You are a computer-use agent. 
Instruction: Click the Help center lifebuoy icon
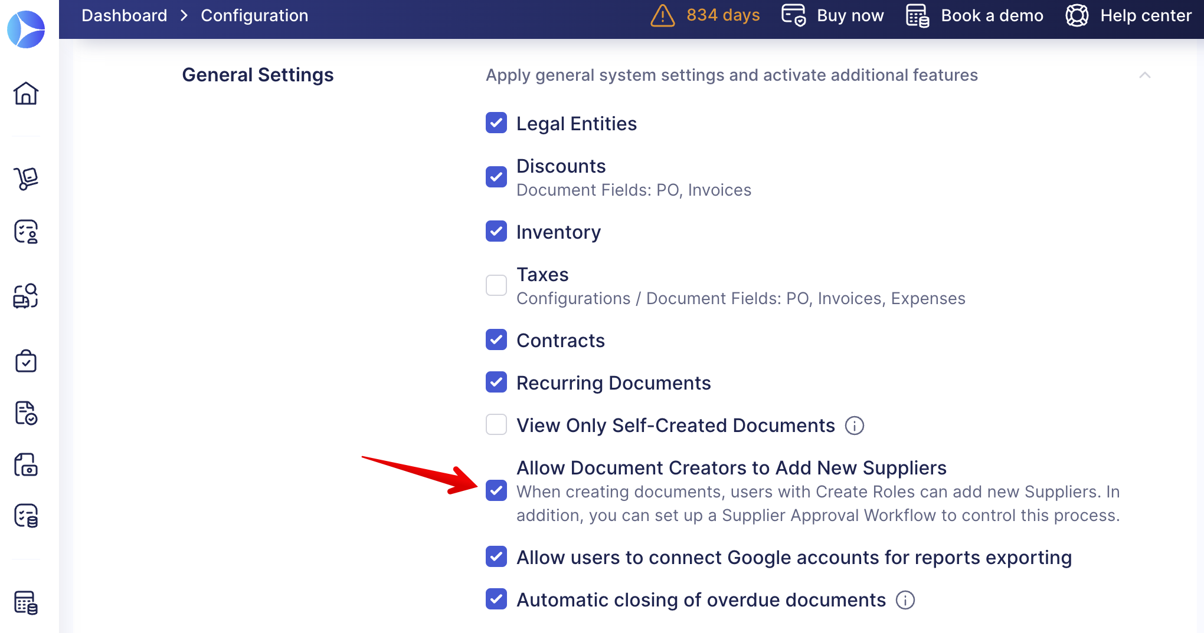(x=1077, y=15)
